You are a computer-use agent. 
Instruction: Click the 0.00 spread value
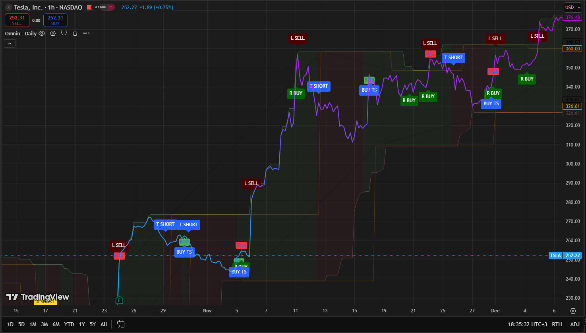pos(36,21)
